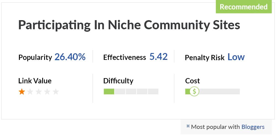Click the fourth Difficulty bar segment
The image size is (276, 138).
(142, 92)
